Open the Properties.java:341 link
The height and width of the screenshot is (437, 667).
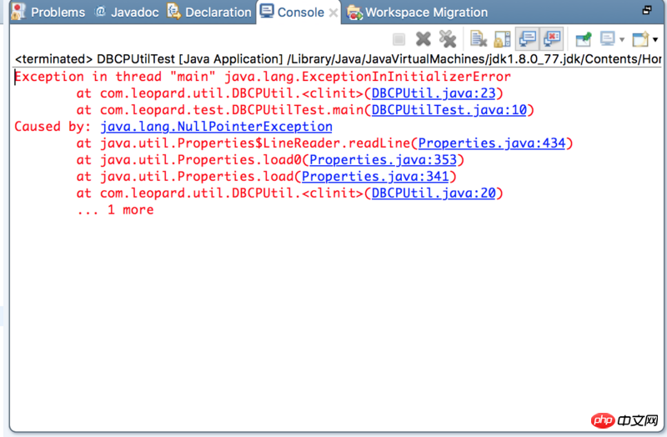point(375,176)
